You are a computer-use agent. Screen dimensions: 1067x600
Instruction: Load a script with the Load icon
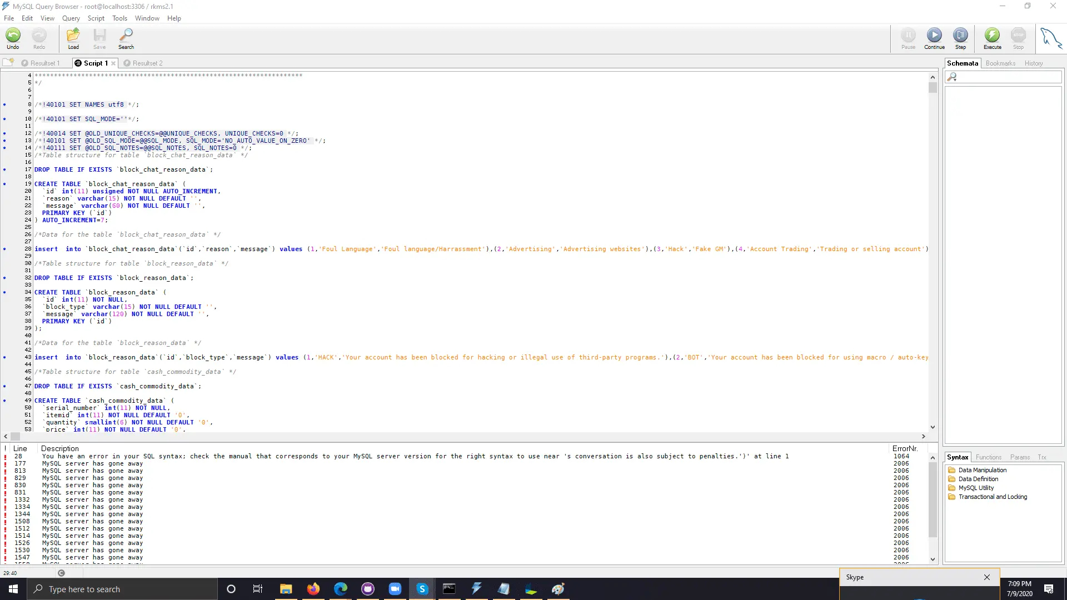click(73, 38)
